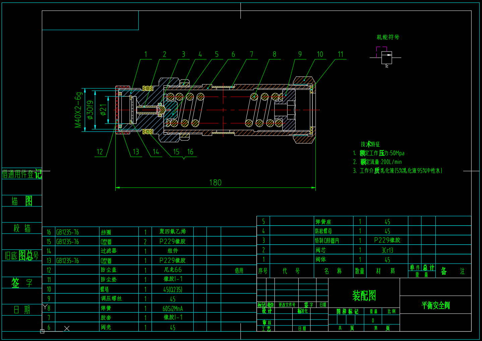Click the '装配图' title block text
Screen dimensions: 482x341
364,296
